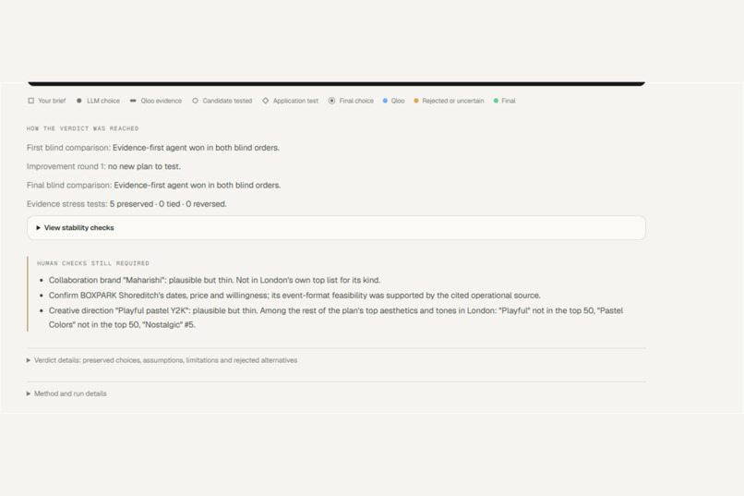Click the blue Qloo color dot
744x496 pixels.
tap(385, 101)
